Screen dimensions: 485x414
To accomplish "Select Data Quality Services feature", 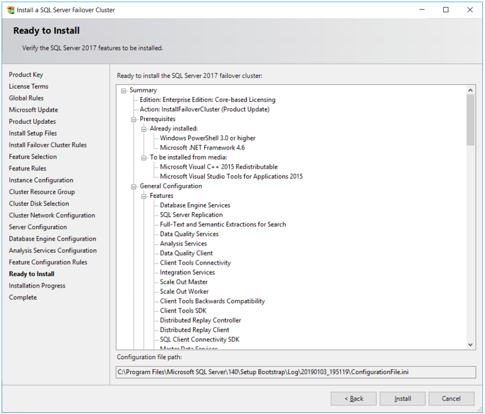I will pyautogui.click(x=189, y=234).
